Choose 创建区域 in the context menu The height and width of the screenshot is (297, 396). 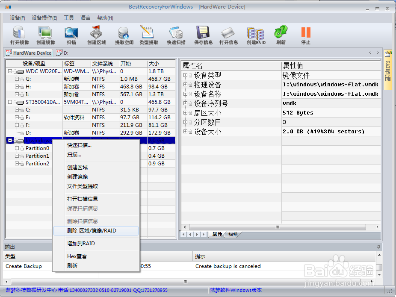click(x=96, y=167)
